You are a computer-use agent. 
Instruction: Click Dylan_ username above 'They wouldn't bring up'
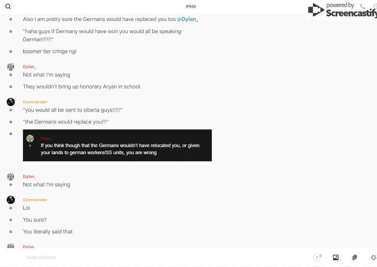29,67
